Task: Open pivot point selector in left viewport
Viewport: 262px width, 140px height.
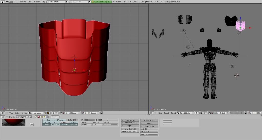Action: point(53,113)
